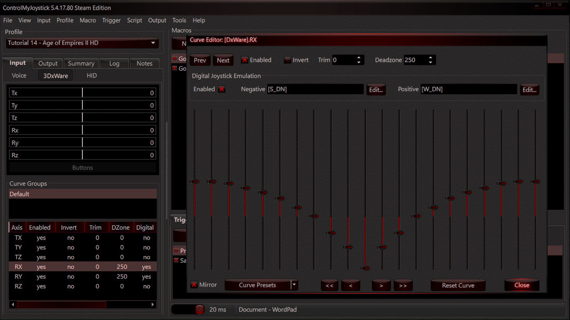Click the Reset Curve button
570x320 pixels.
(458, 285)
